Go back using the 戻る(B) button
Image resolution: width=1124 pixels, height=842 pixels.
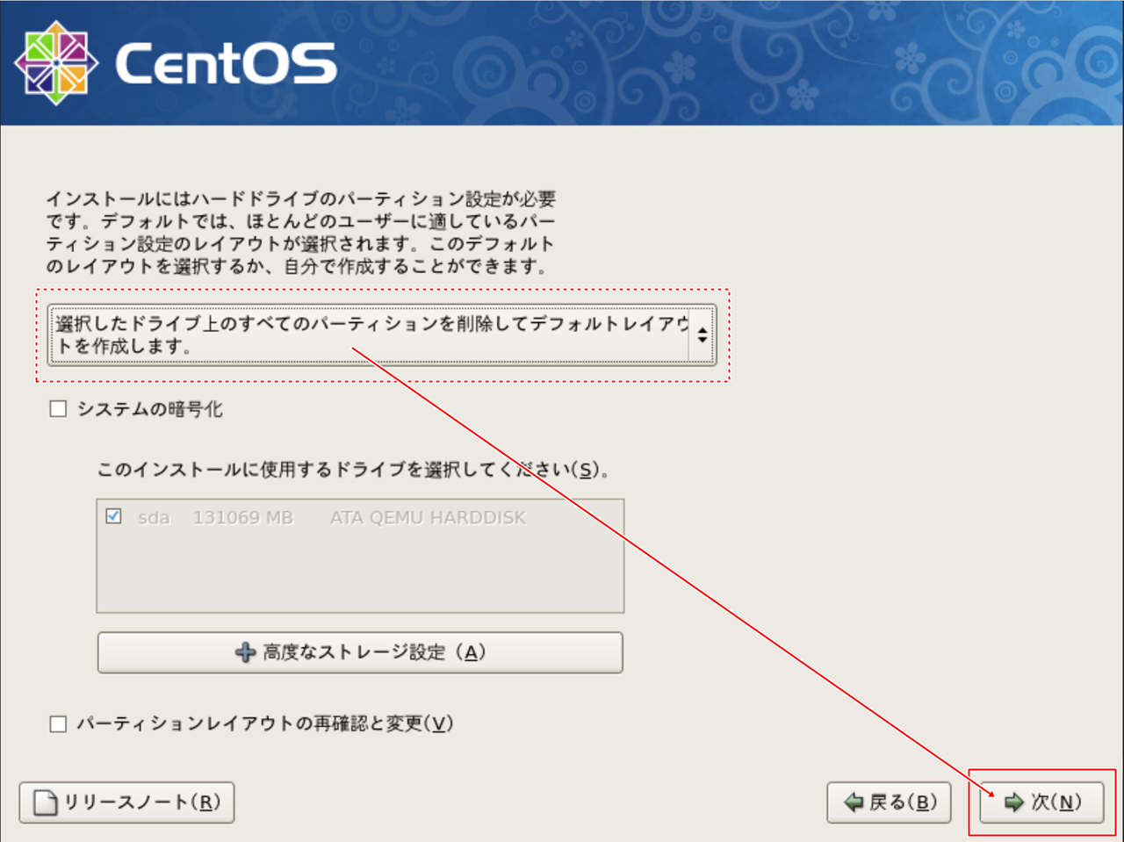889,802
